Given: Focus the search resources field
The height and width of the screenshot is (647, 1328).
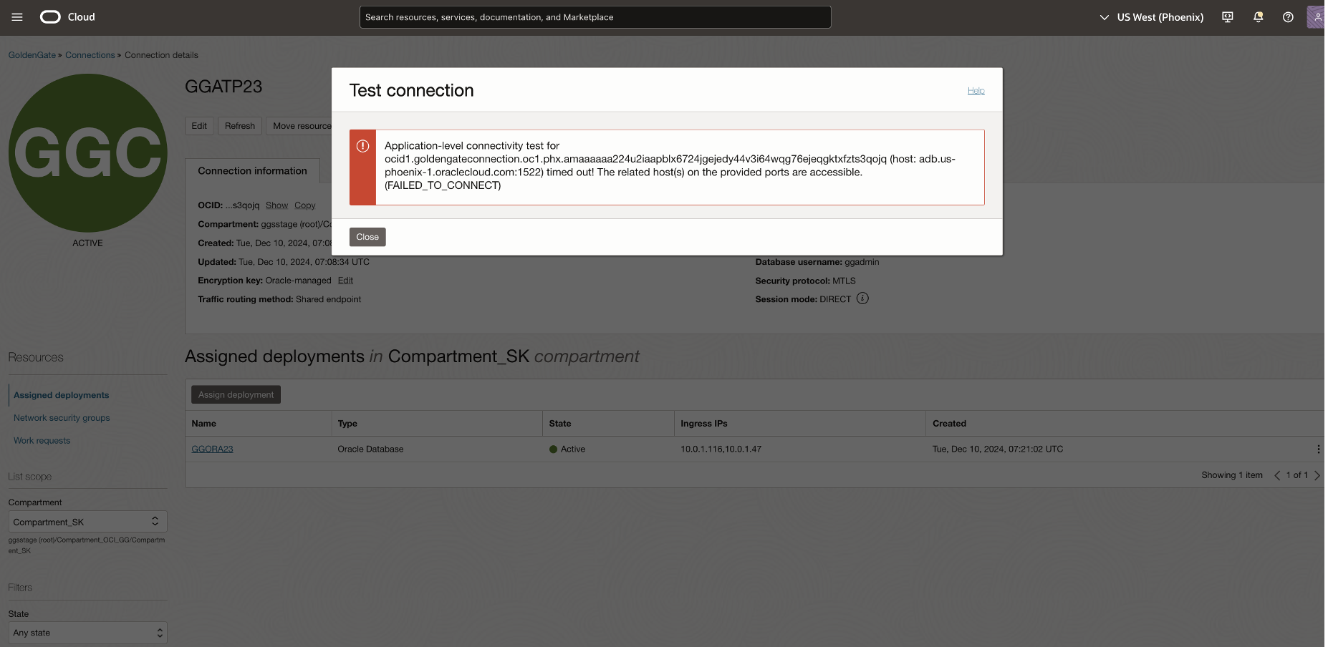Looking at the screenshot, I should [x=595, y=17].
